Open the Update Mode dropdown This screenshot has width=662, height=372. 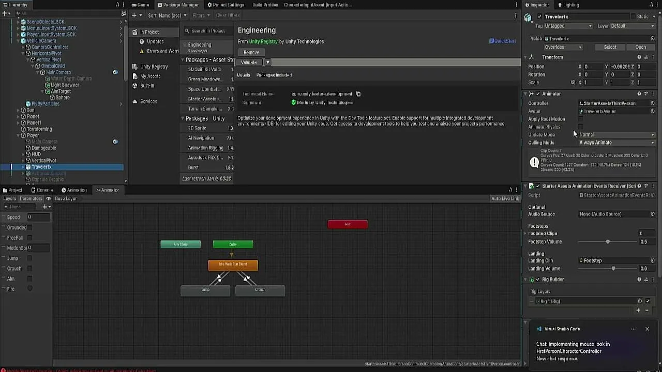click(617, 134)
